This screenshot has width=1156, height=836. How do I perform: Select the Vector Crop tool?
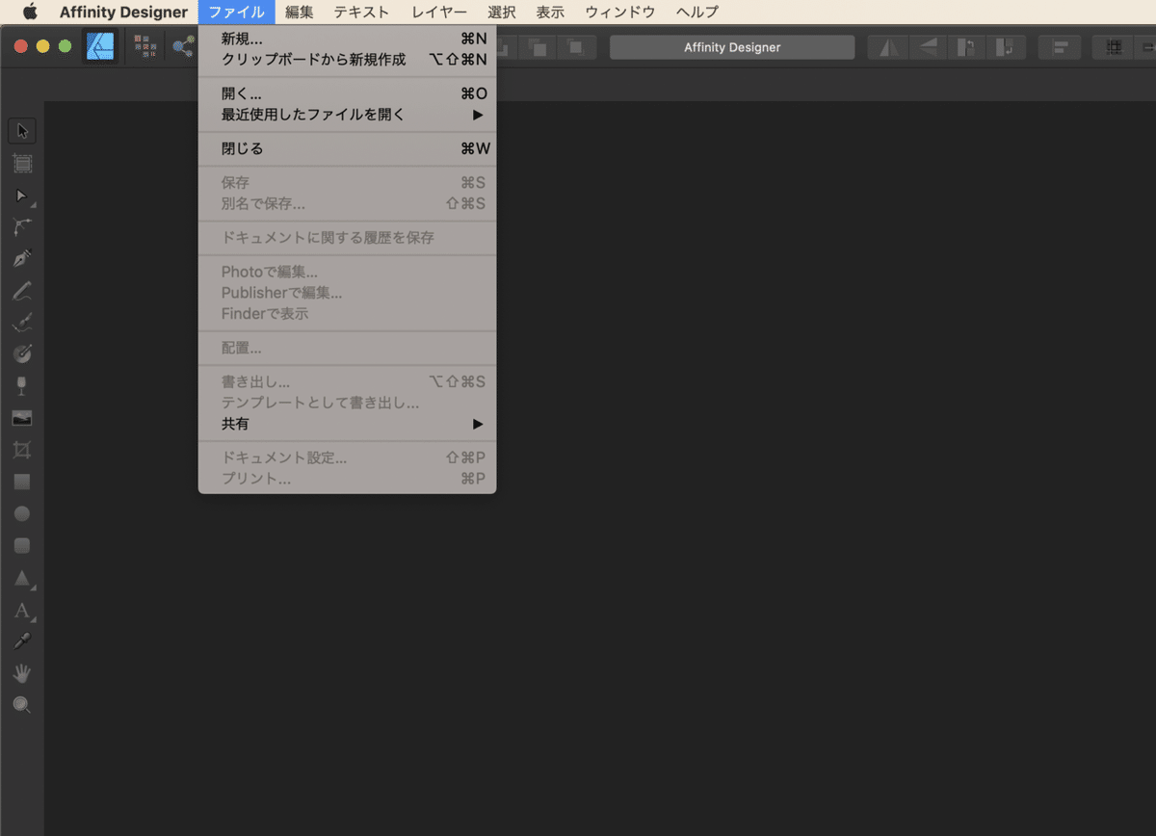[x=22, y=449]
